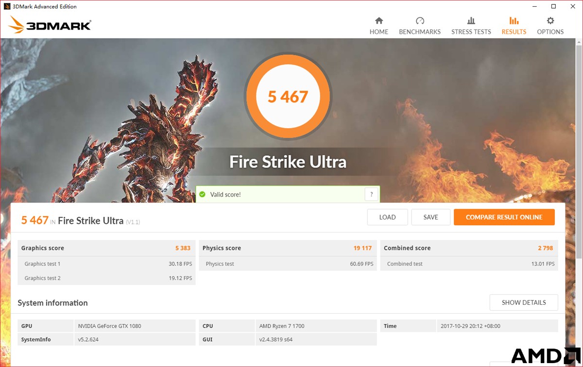Click the SystemInfo version v5.2.624
This screenshot has width=583, height=367.
88,340
